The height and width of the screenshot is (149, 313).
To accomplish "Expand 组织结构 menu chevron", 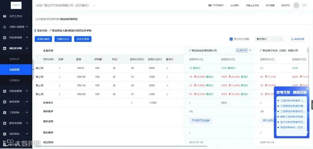I will [x=27, y=134].
